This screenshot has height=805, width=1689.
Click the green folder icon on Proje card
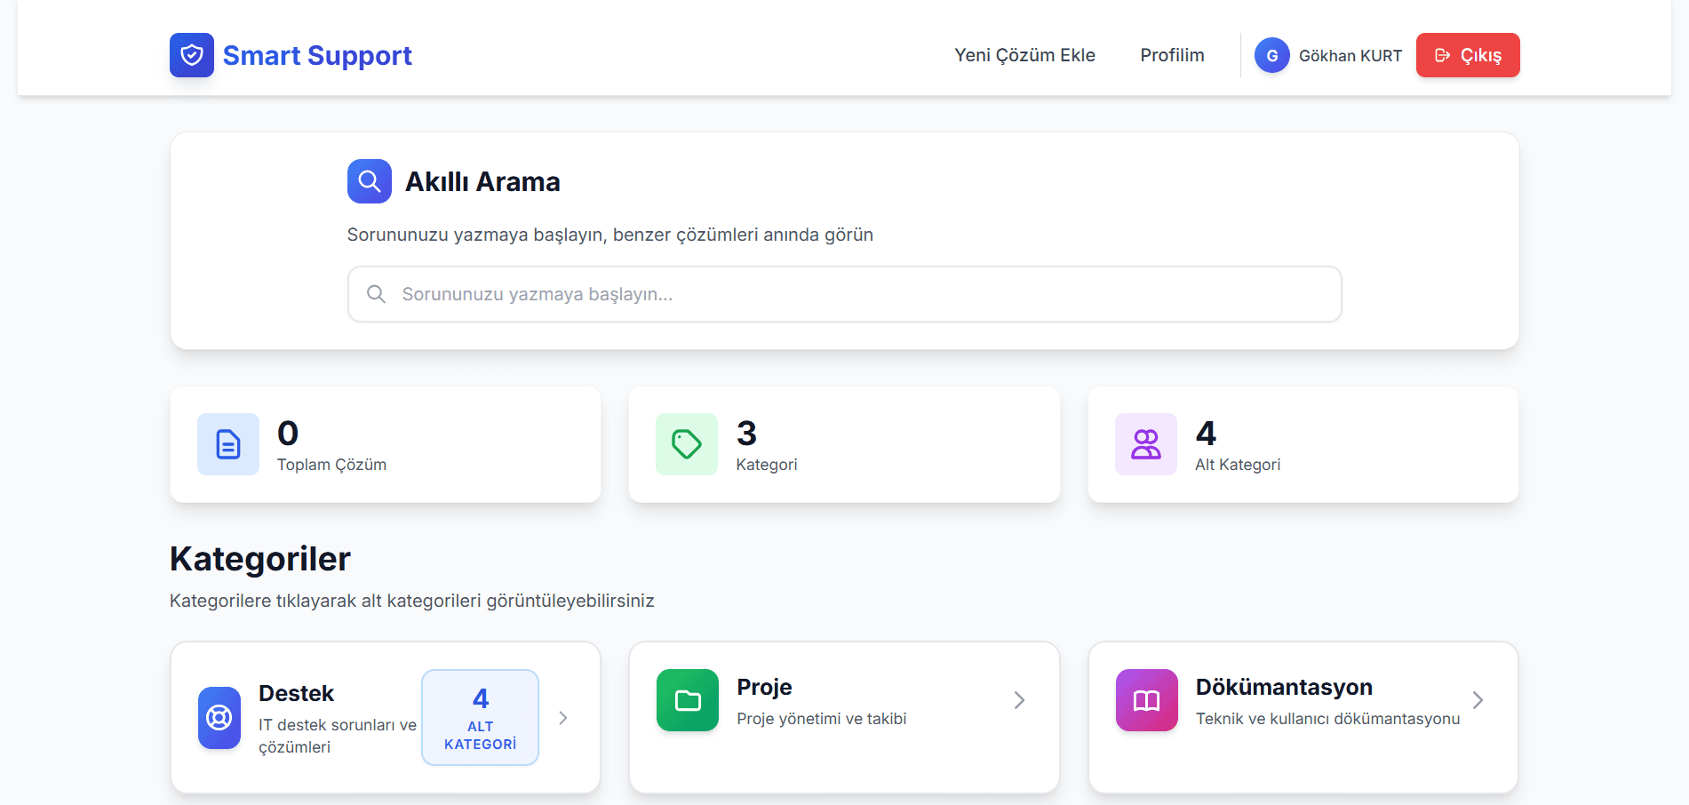pyautogui.click(x=687, y=700)
